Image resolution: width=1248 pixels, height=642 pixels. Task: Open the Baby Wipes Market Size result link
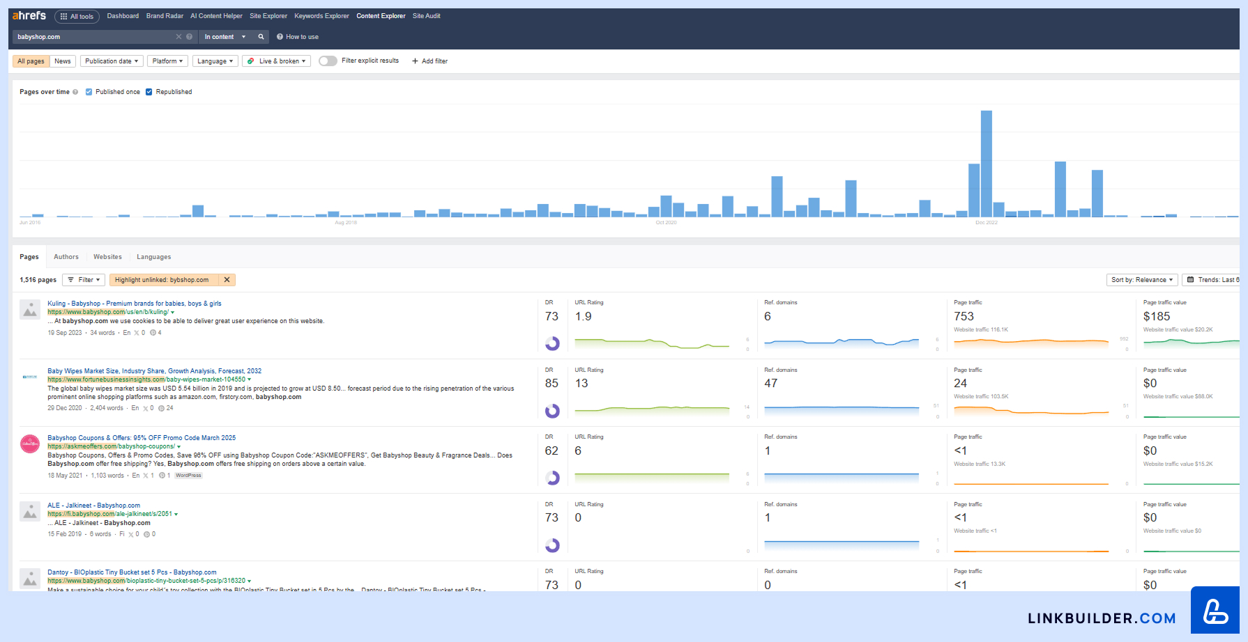coord(154,371)
